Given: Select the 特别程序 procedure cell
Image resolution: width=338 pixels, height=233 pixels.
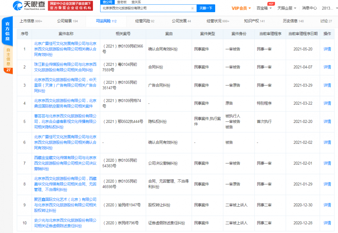Looking at the screenshot, I should [264, 103].
